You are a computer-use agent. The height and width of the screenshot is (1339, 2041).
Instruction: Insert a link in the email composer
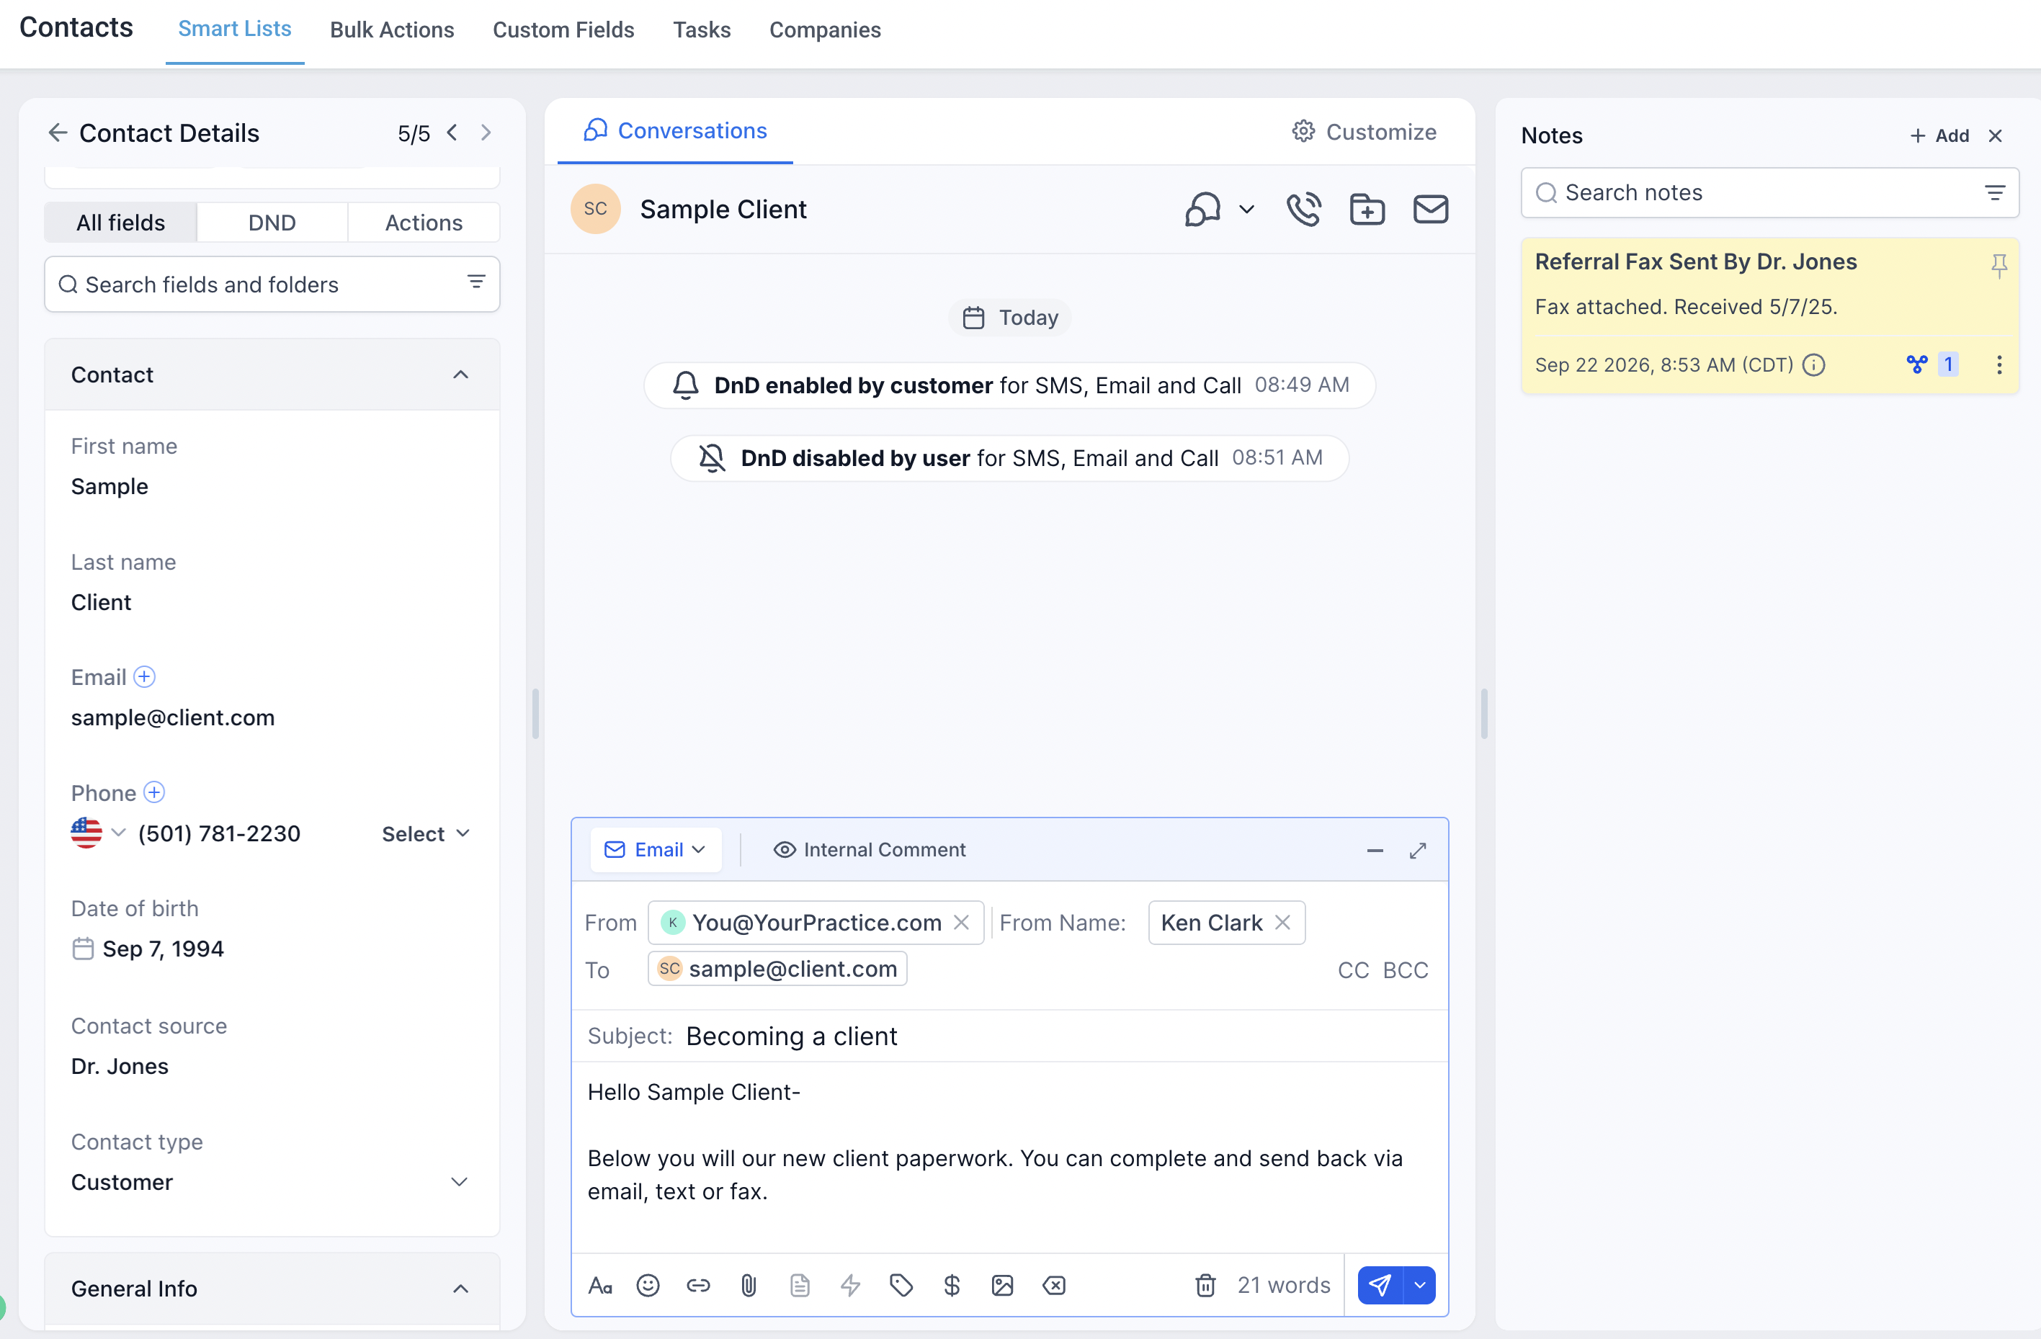698,1285
